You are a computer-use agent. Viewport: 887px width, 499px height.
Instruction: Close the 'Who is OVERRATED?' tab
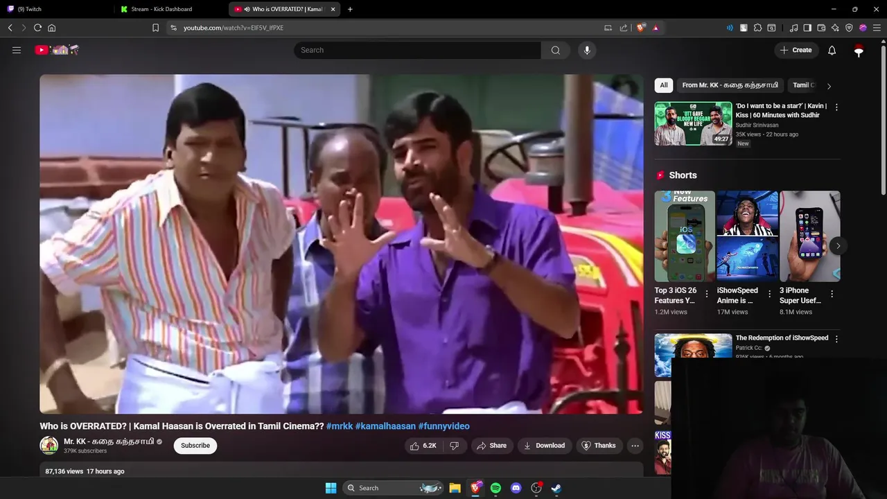tap(333, 9)
